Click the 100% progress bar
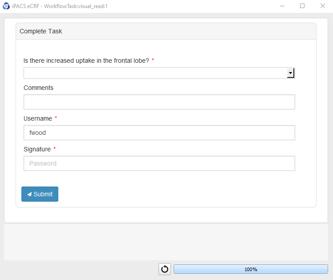333x280 pixels. (x=251, y=269)
